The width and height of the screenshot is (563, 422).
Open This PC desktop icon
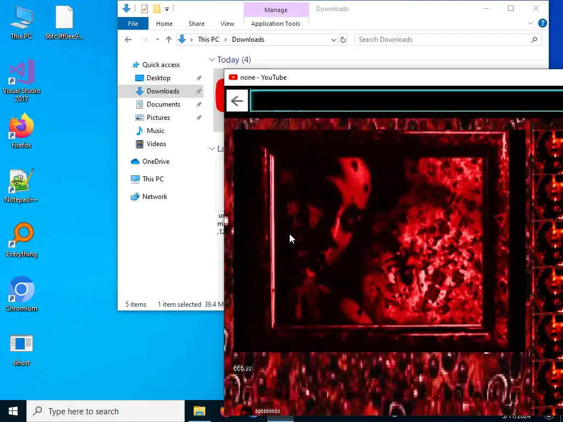pos(21,22)
